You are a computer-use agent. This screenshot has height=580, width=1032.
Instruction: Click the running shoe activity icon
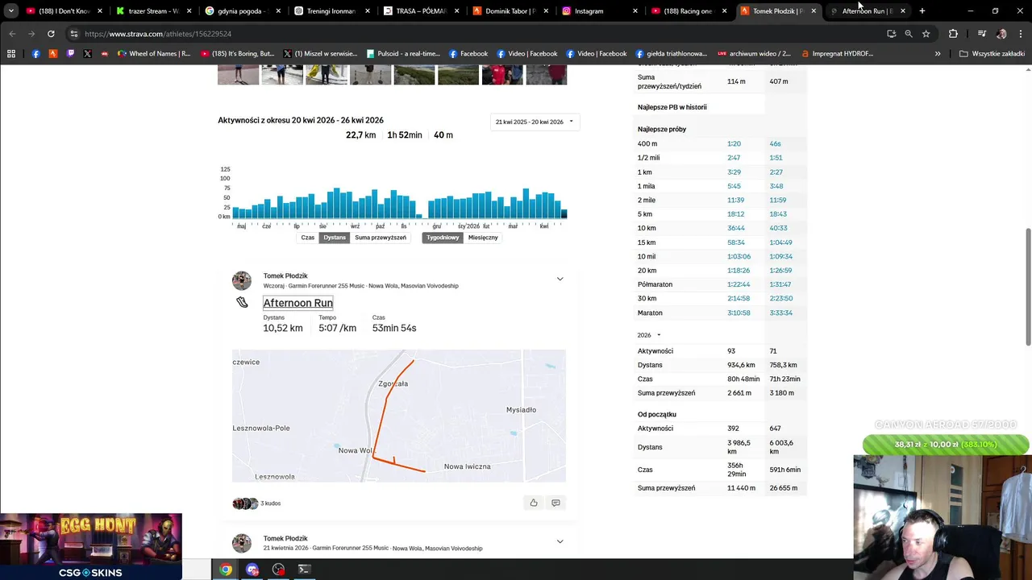[242, 303]
